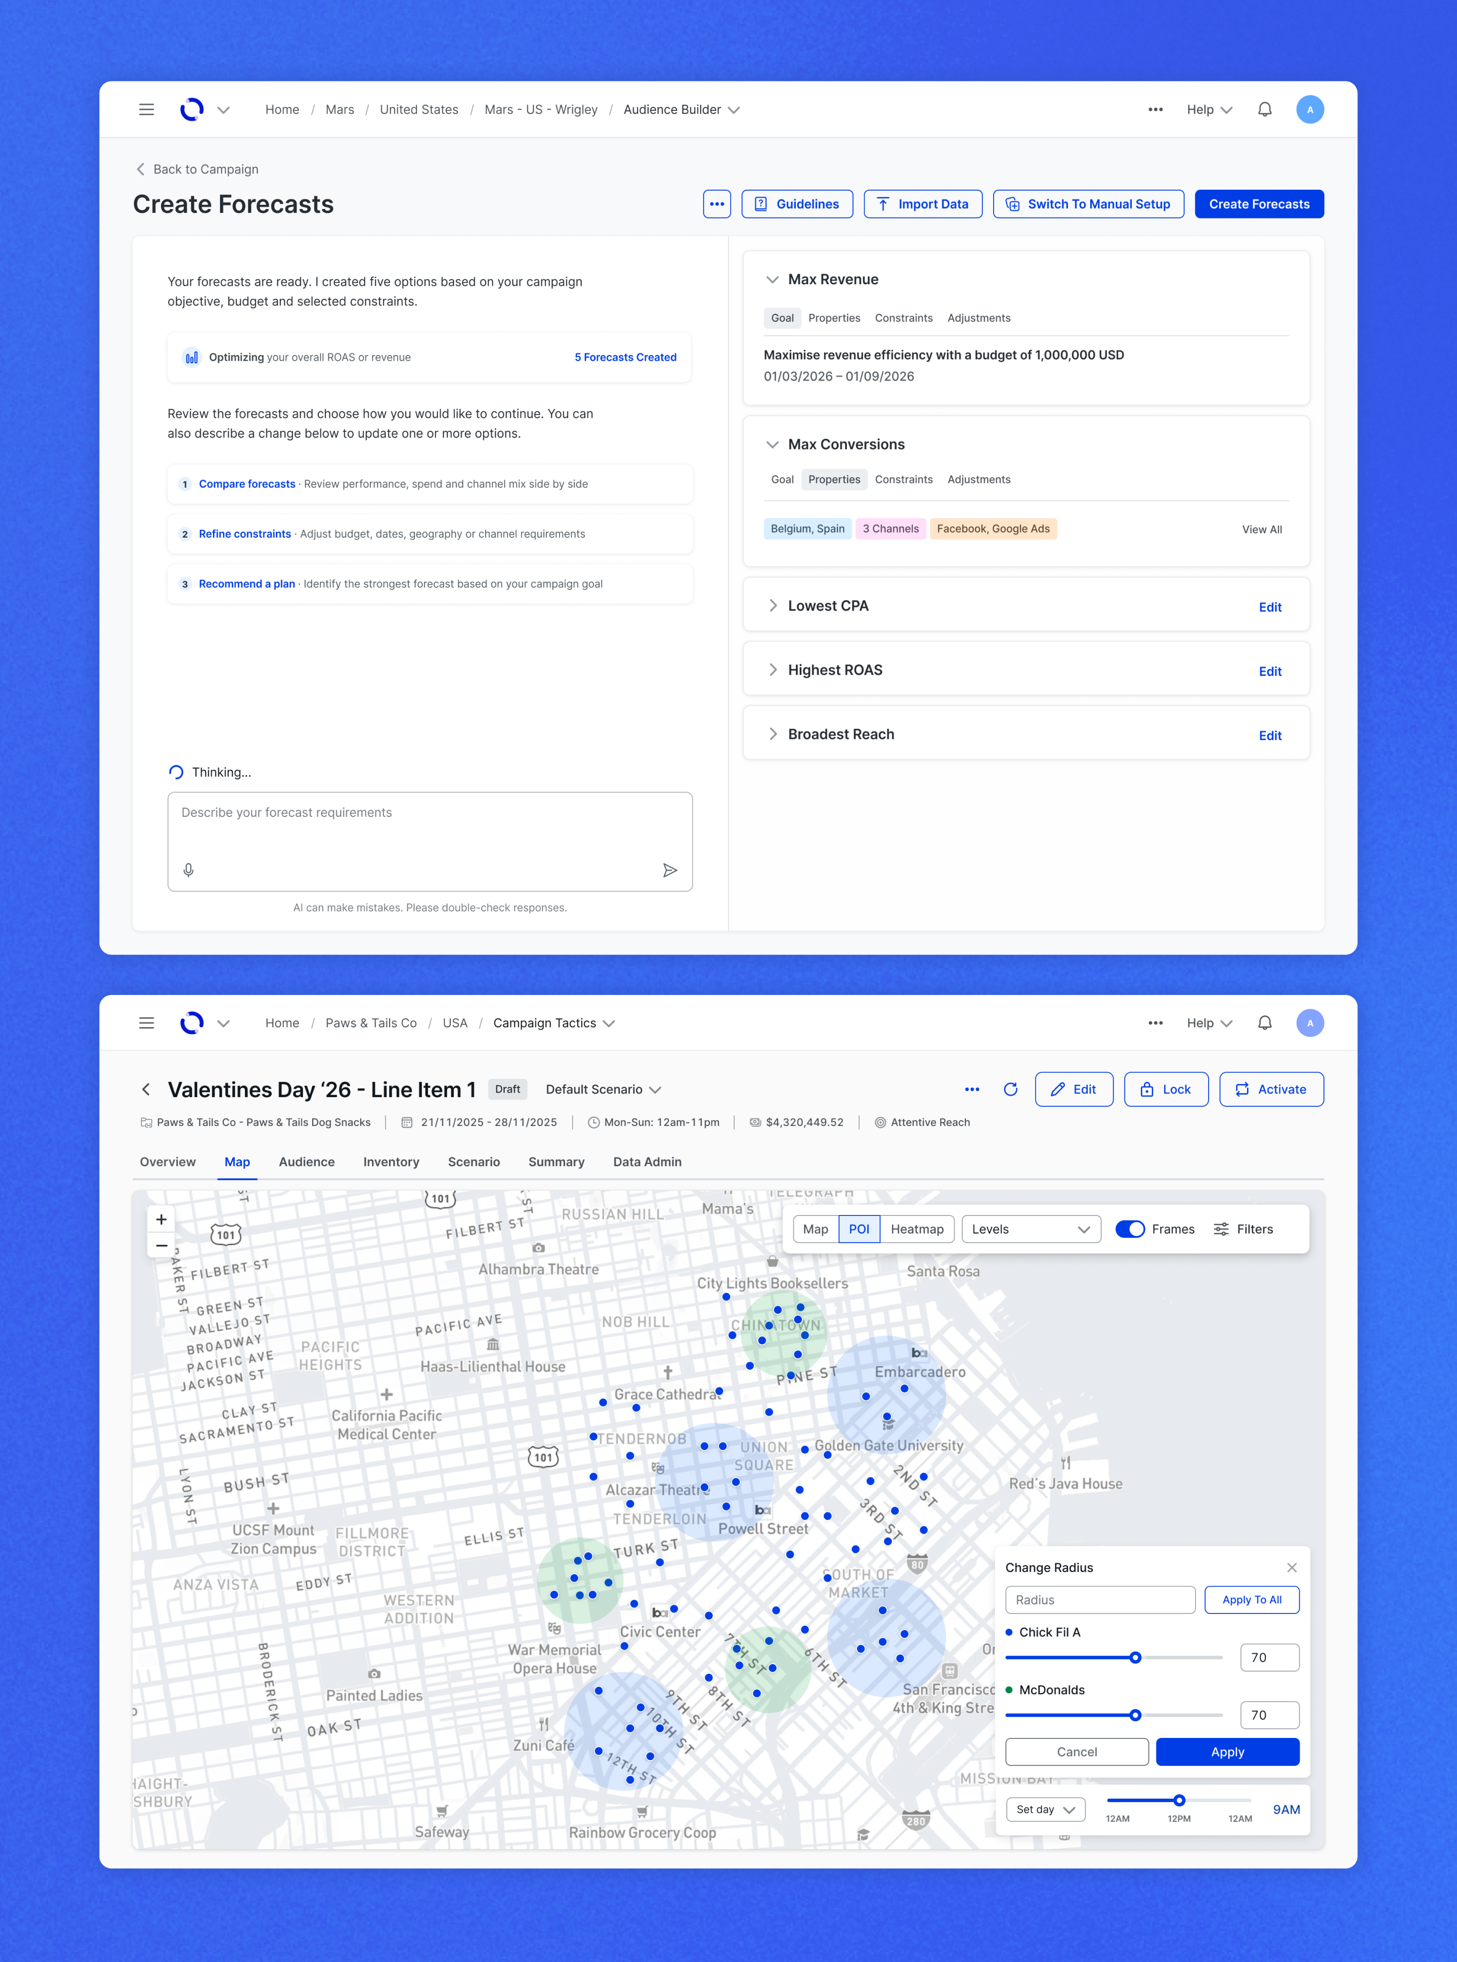
Task: Open Help menu in Create Forecasts window
Action: click(x=1209, y=109)
